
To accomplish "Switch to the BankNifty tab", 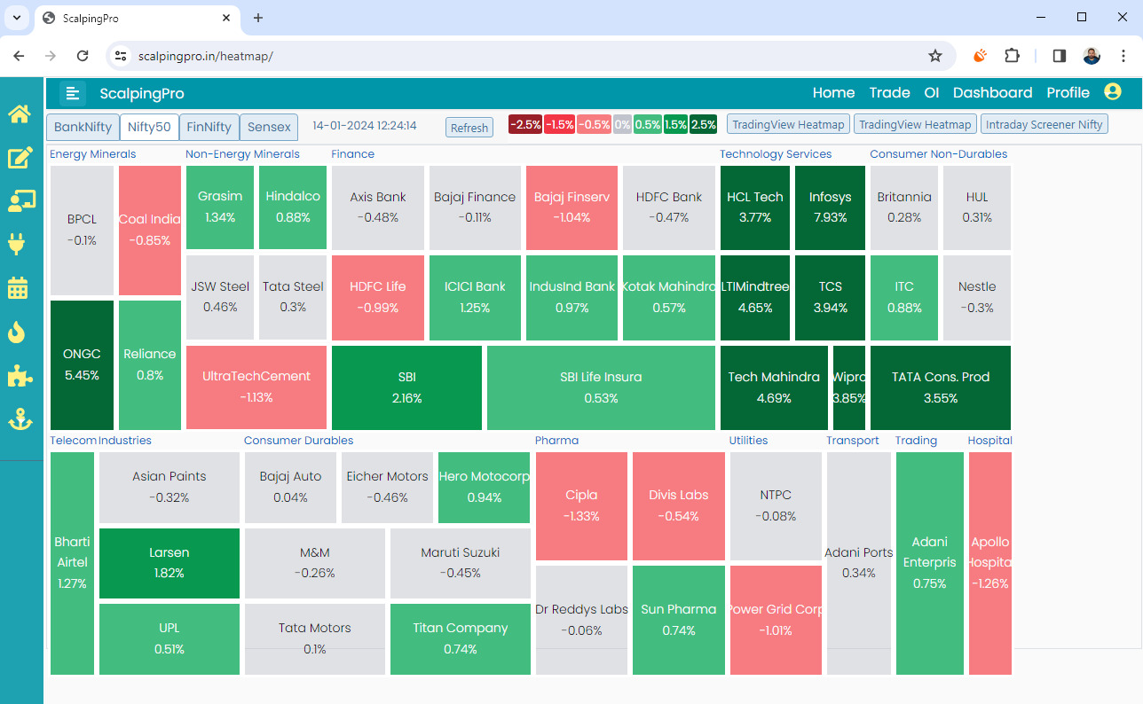I will click(83, 127).
